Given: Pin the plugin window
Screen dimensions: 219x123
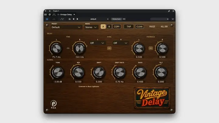Looking at the screenshot, I should coord(169,11).
